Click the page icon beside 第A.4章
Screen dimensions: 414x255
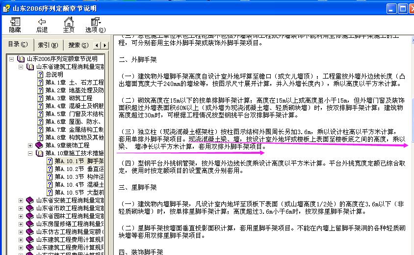tap(40, 106)
